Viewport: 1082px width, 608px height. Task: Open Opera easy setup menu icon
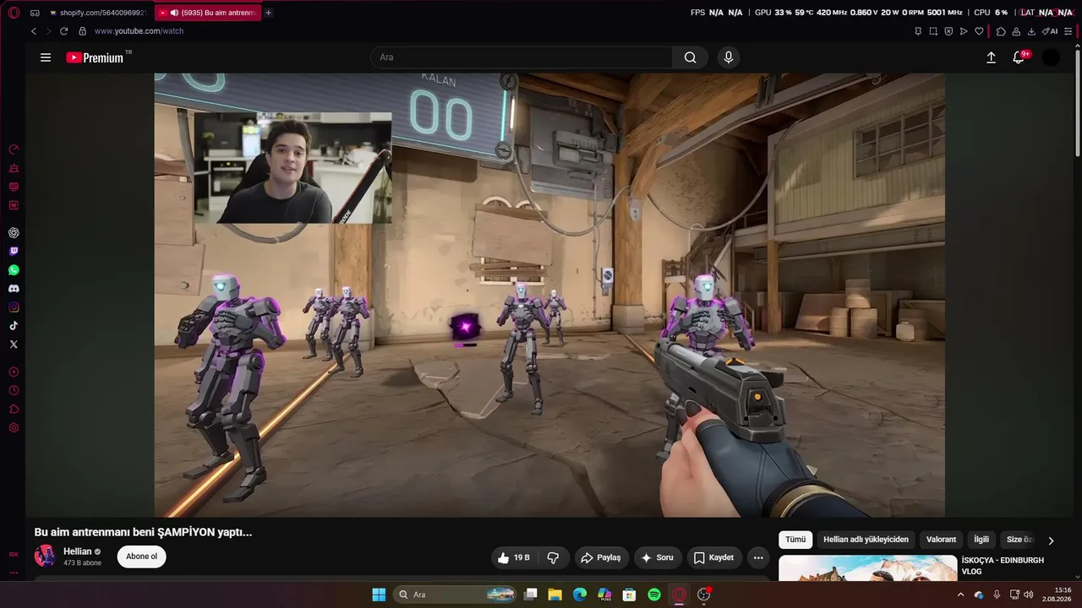click(1068, 31)
